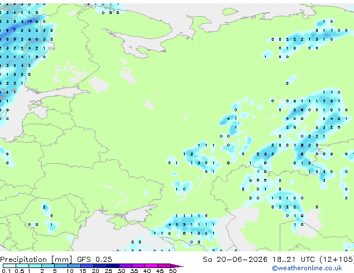354x273 pixels.
Task: Click the over-50 mm legend arrow tip
Action: pyautogui.click(x=177, y=266)
